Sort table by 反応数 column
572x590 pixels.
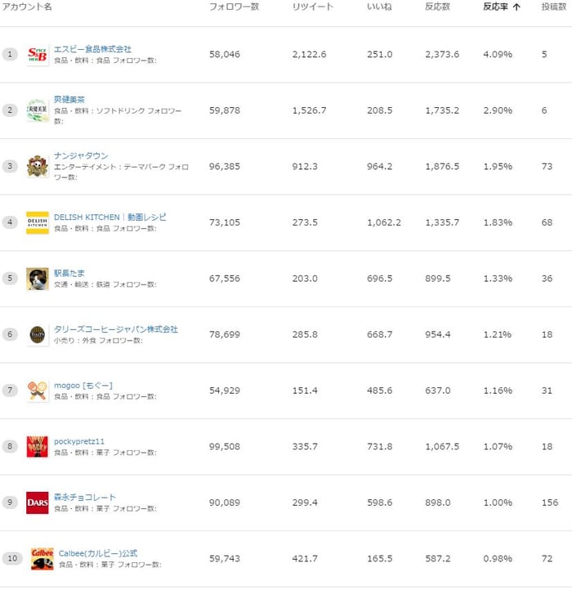(x=437, y=7)
